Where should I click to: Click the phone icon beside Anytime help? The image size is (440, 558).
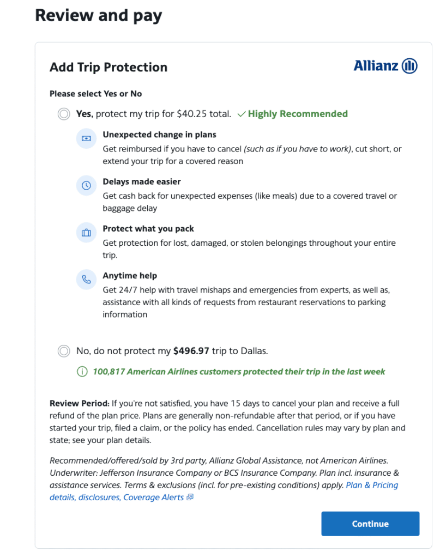coord(86,279)
